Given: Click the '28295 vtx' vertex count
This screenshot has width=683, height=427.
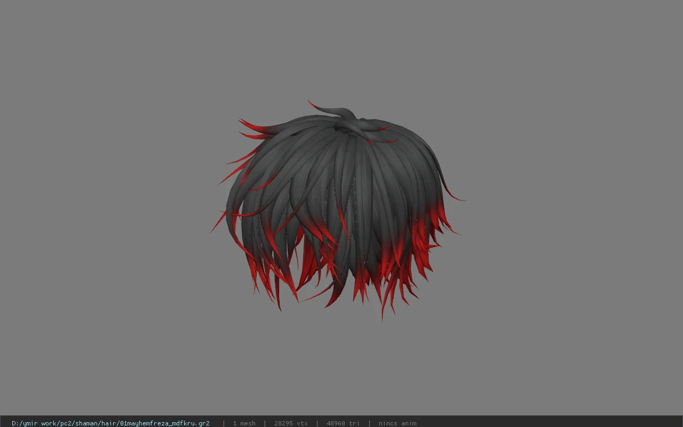Looking at the screenshot, I should (x=291, y=423).
